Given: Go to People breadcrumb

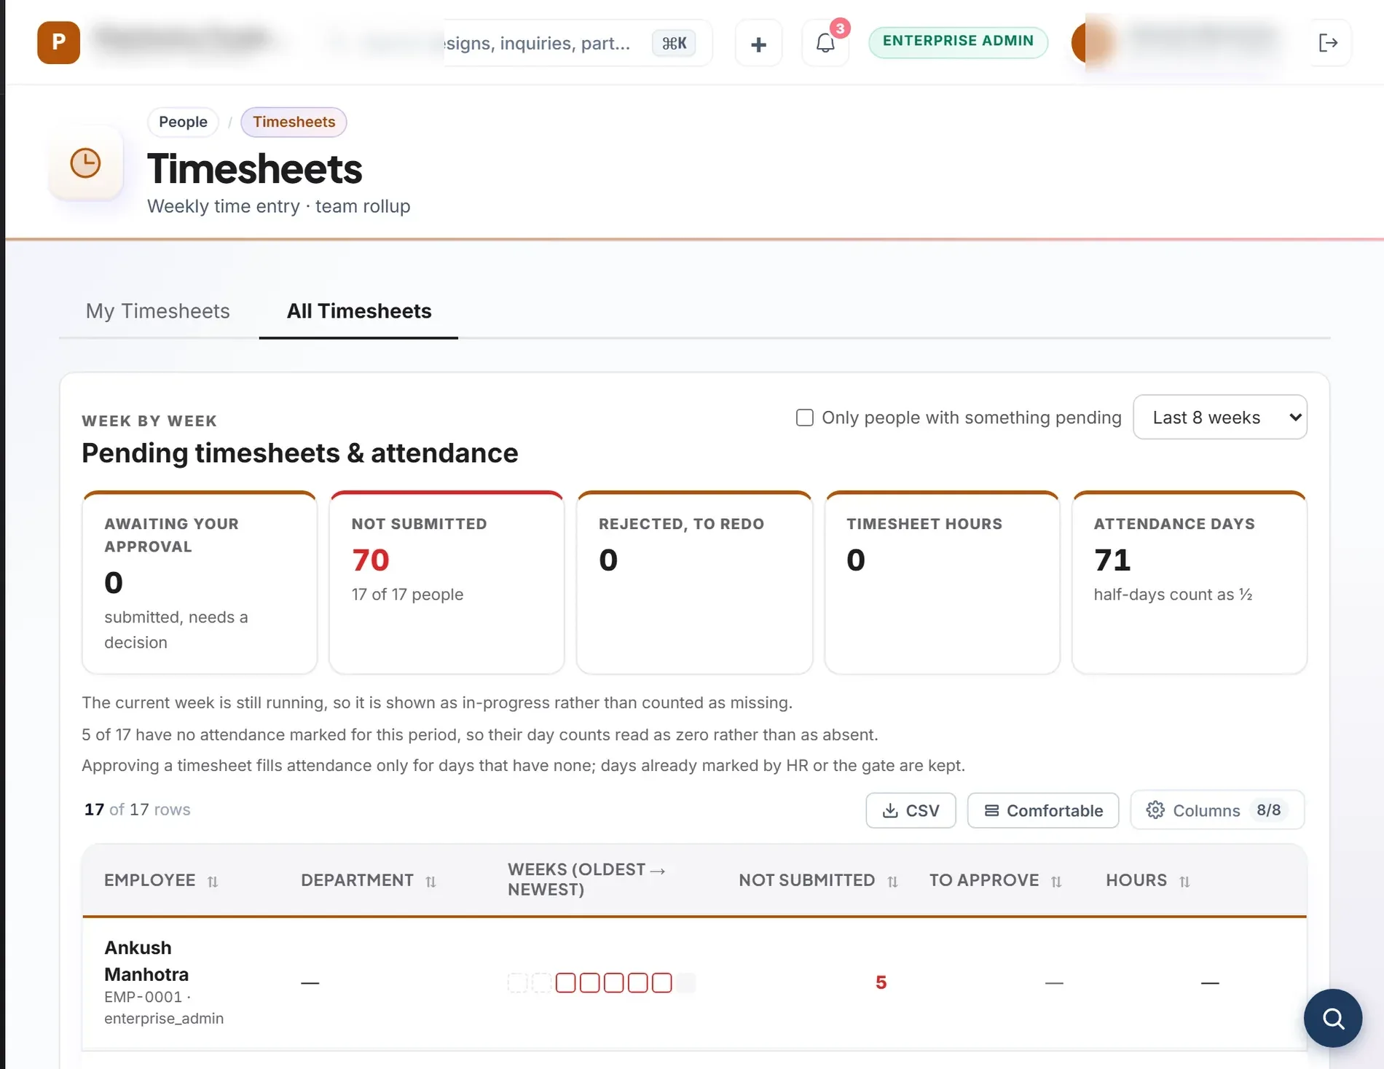Looking at the screenshot, I should tap(183, 122).
